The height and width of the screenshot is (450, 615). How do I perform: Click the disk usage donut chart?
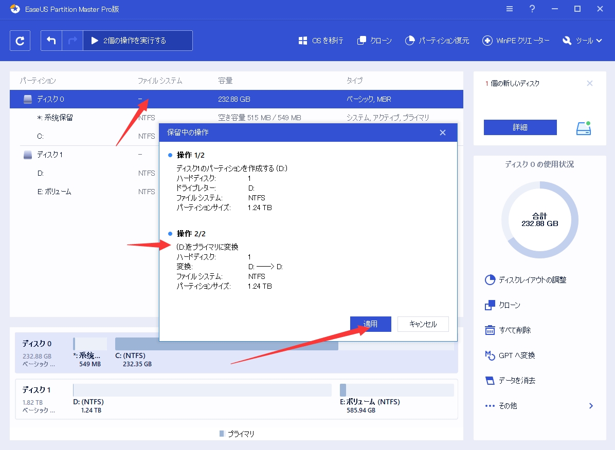click(540, 219)
